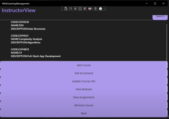Click the Add Course button
Image resolution: width=169 pixels, height=119 pixels.
[x=84, y=65]
